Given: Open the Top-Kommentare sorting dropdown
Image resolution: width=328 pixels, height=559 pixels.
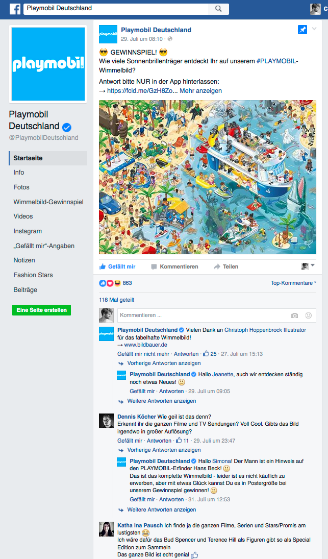Looking at the screenshot, I should tap(293, 283).
